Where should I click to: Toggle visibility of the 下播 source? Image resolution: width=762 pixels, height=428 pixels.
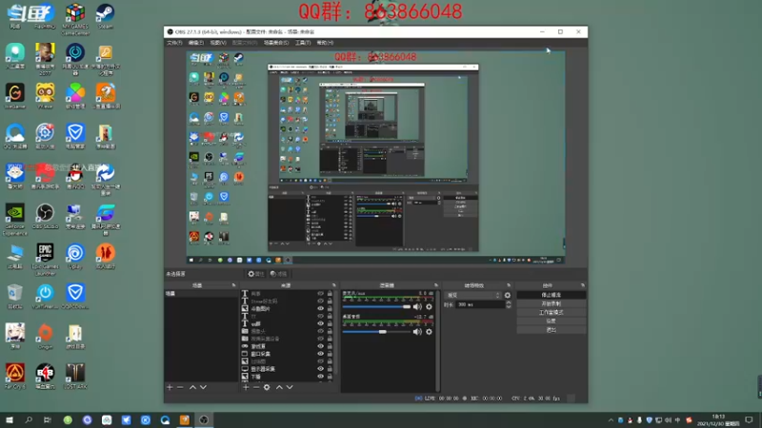tap(320, 376)
